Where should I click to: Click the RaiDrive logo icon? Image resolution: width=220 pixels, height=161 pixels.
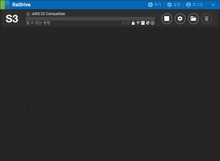point(5,5)
